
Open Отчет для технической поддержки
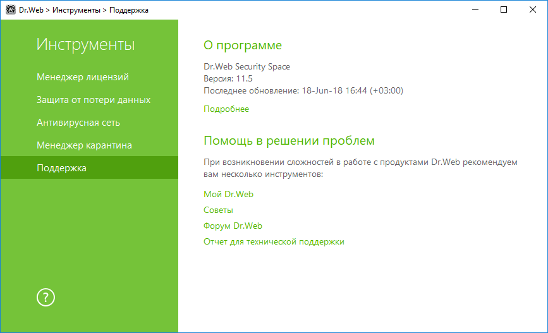pos(274,242)
